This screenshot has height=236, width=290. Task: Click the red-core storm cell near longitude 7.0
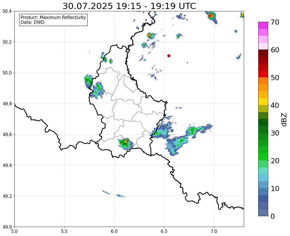point(211,16)
